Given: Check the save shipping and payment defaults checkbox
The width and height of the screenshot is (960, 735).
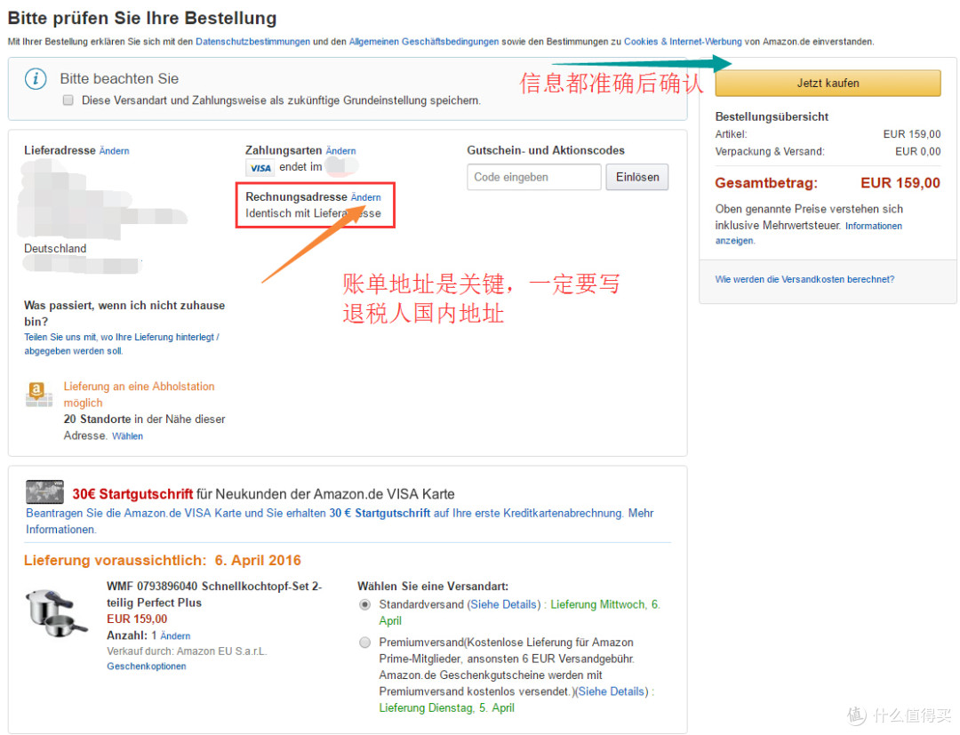Looking at the screenshot, I should tap(68, 100).
